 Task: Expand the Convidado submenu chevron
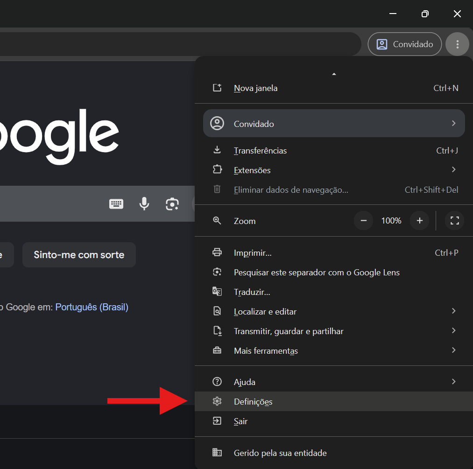[x=453, y=123]
